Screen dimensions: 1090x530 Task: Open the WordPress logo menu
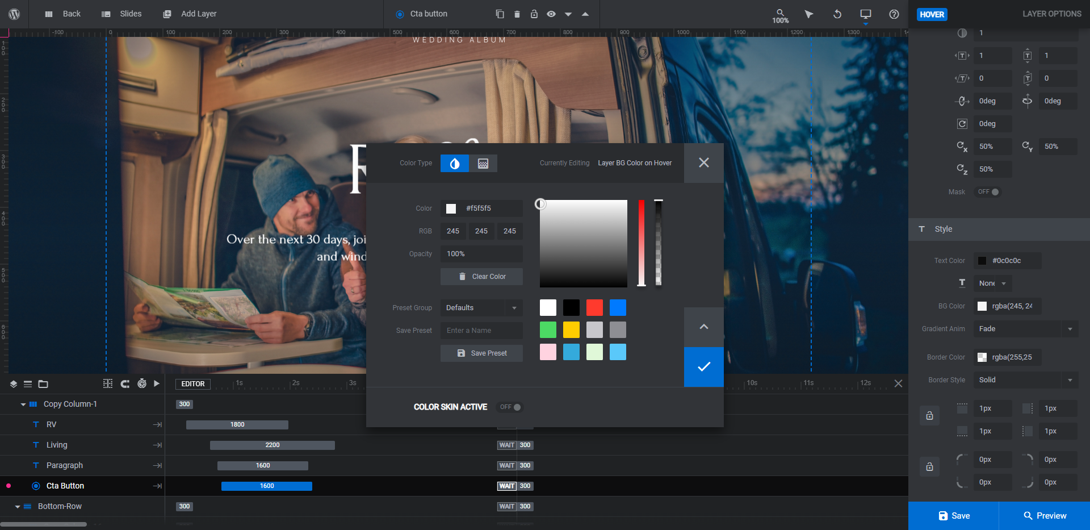tap(14, 14)
